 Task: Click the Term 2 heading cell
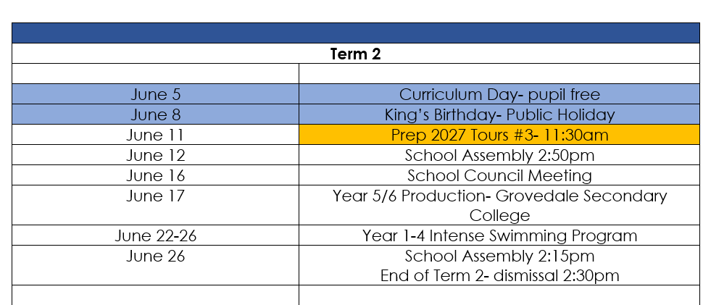[x=355, y=54]
